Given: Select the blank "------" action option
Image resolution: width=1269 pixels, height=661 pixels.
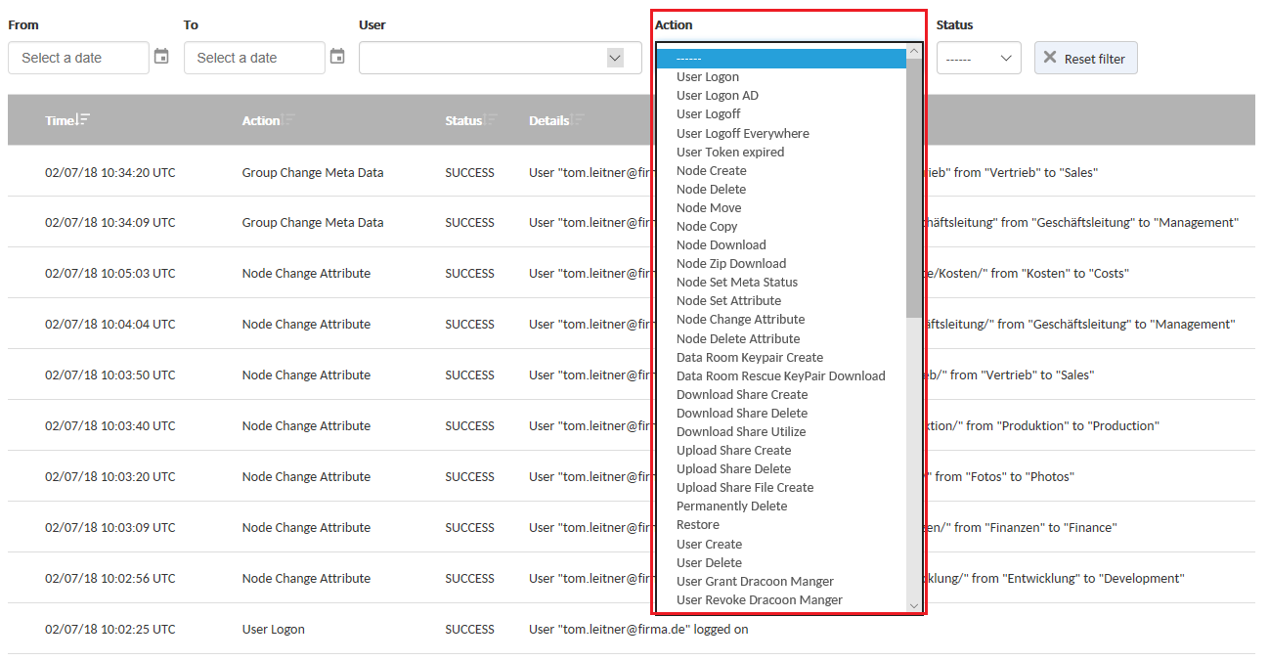Looking at the screenshot, I should 781,59.
